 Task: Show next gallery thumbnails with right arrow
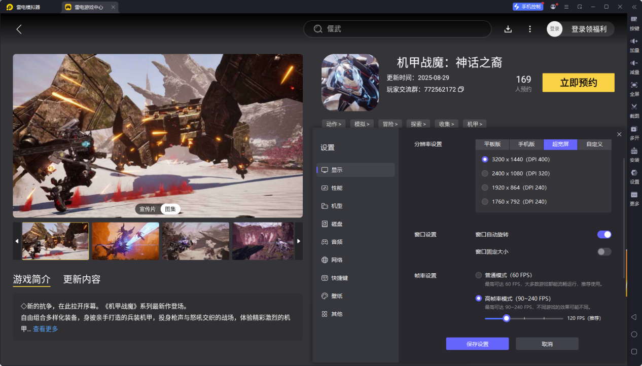[x=299, y=241]
